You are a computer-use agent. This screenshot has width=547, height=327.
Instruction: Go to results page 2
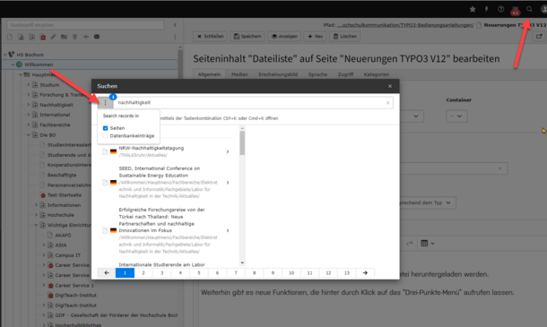point(143,273)
